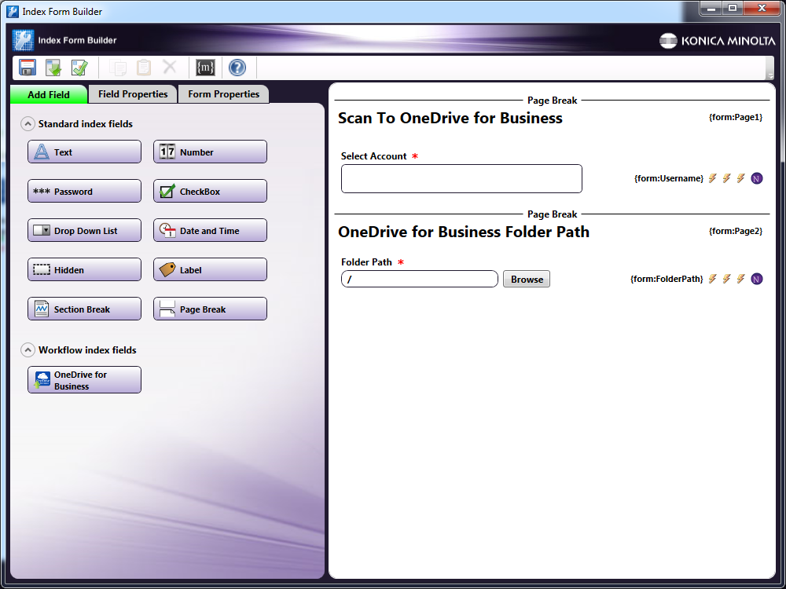The height and width of the screenshot is (589, 786).
Task: Add OneDrive for Business workflow field
Action: tap(84, 380)
